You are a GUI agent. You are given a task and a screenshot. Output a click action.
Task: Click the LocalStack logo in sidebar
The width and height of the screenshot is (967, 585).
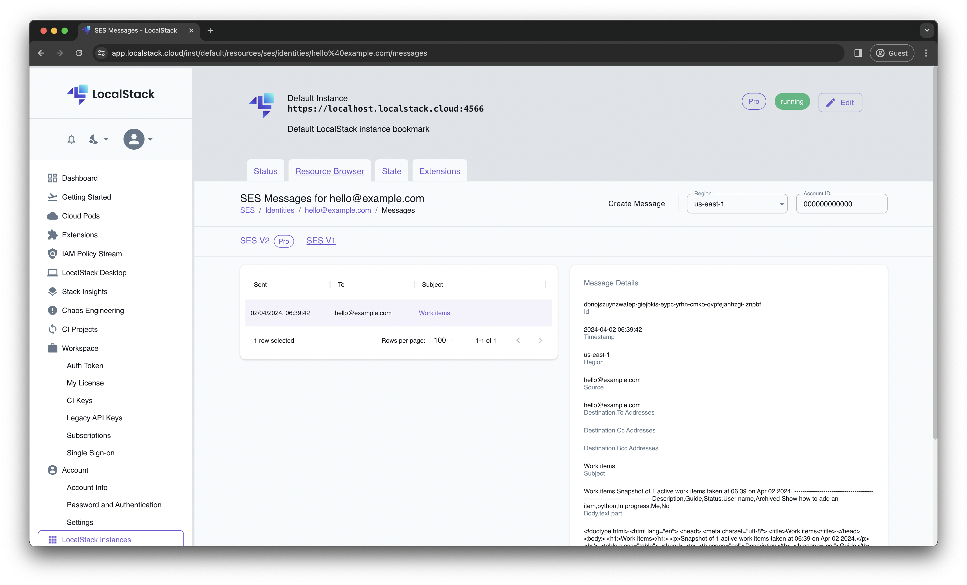click(111, 94)
